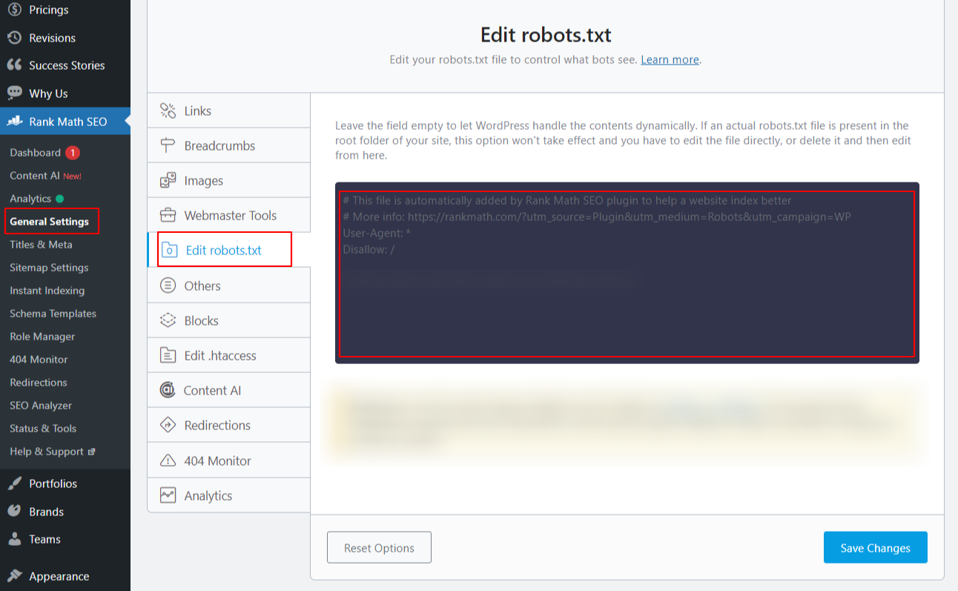Click the Success Stories quote icon
The width and height of the screenshot is (958, 591).
point(14,65)
